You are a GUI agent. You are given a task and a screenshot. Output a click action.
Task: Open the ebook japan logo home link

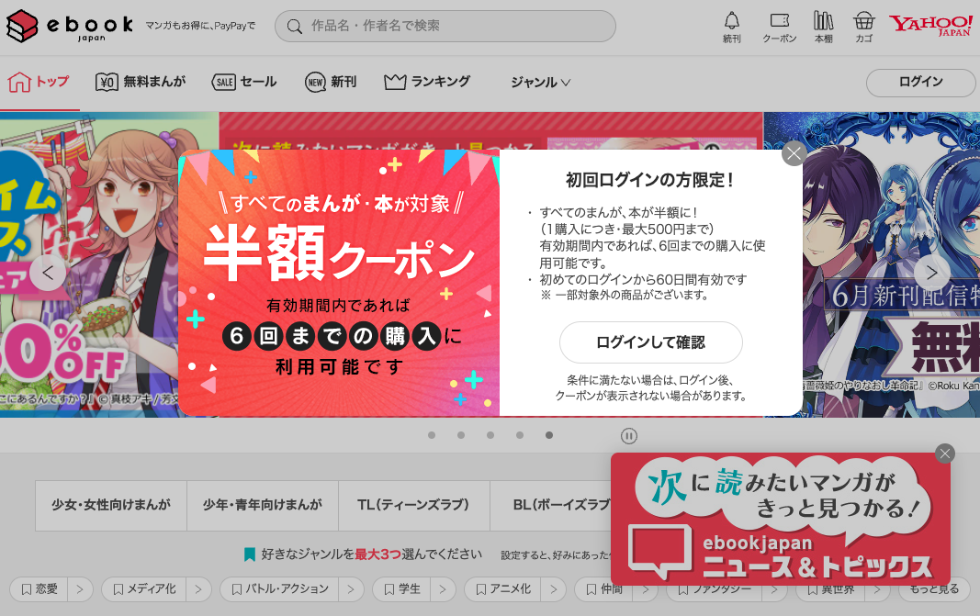pos(70,27)
